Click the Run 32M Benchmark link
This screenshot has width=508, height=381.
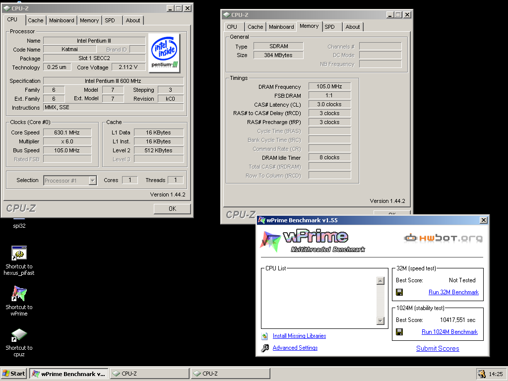pyautogui.click(x=453, y=292)
